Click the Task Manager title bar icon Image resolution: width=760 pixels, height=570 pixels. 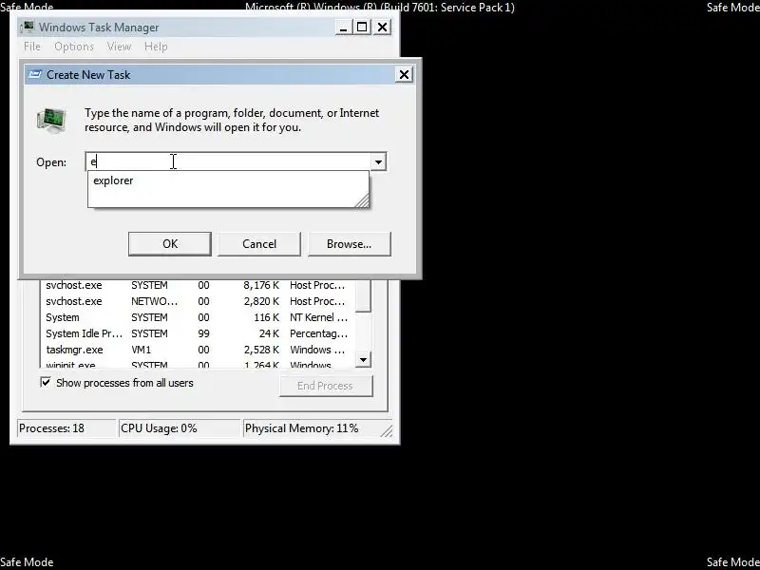(28, 27)
